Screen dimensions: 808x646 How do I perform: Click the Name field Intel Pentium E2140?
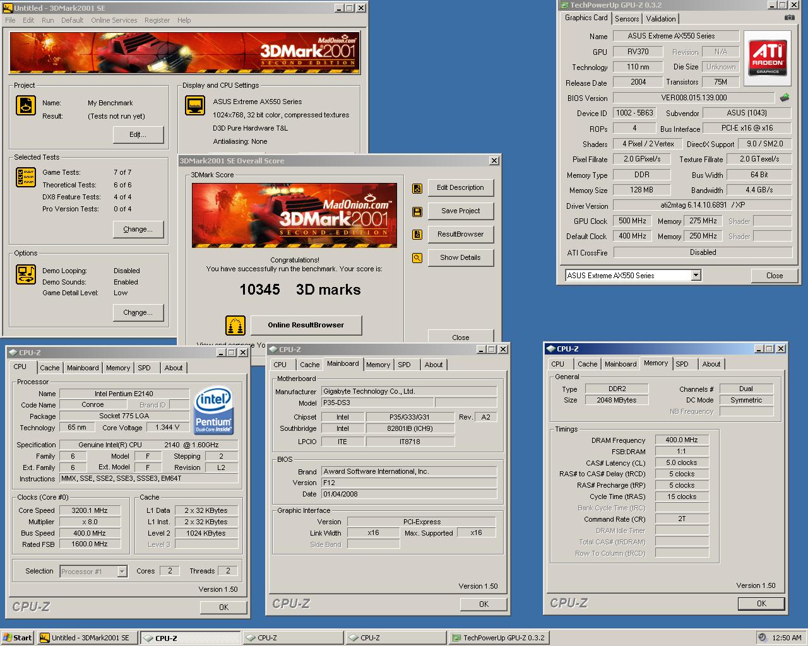(124, 394)
